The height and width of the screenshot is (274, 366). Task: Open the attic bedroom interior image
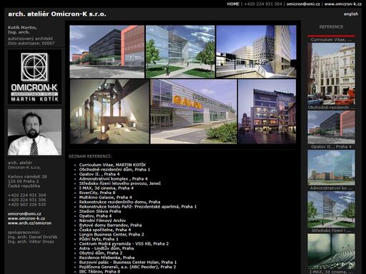(109, 111)
